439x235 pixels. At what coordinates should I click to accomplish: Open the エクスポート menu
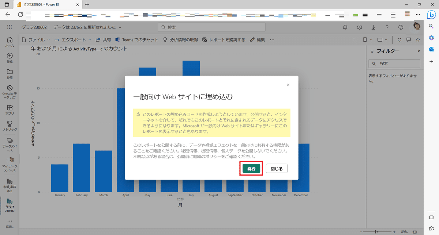tap(73, 40)
